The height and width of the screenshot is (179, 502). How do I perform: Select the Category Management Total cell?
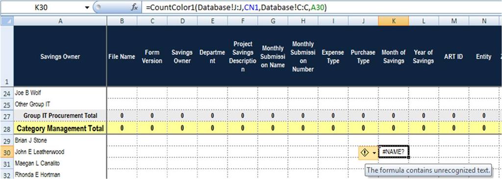60,128
